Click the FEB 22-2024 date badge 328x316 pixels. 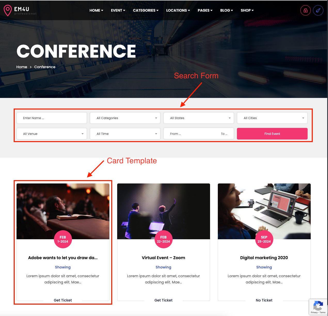pyautogui.click(x=164, y=239)
